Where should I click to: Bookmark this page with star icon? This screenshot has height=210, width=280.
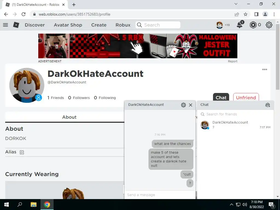246,14
